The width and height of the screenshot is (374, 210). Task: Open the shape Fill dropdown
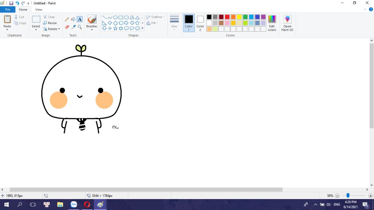[x=152, y=23]
